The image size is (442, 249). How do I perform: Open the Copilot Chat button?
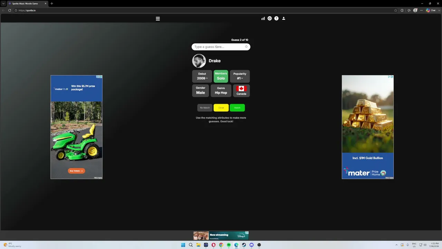[x=431, y=10]
